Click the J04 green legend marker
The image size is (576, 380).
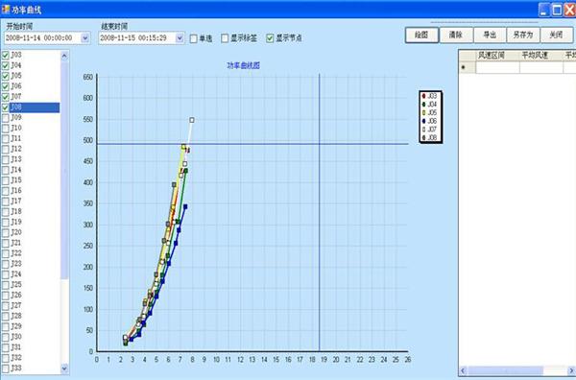pos(423,105)
